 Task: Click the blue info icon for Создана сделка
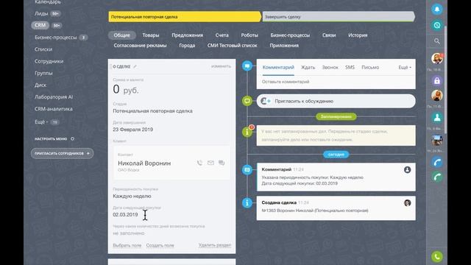[247, 203]
